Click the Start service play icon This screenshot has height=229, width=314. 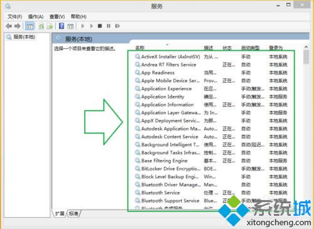83,26
